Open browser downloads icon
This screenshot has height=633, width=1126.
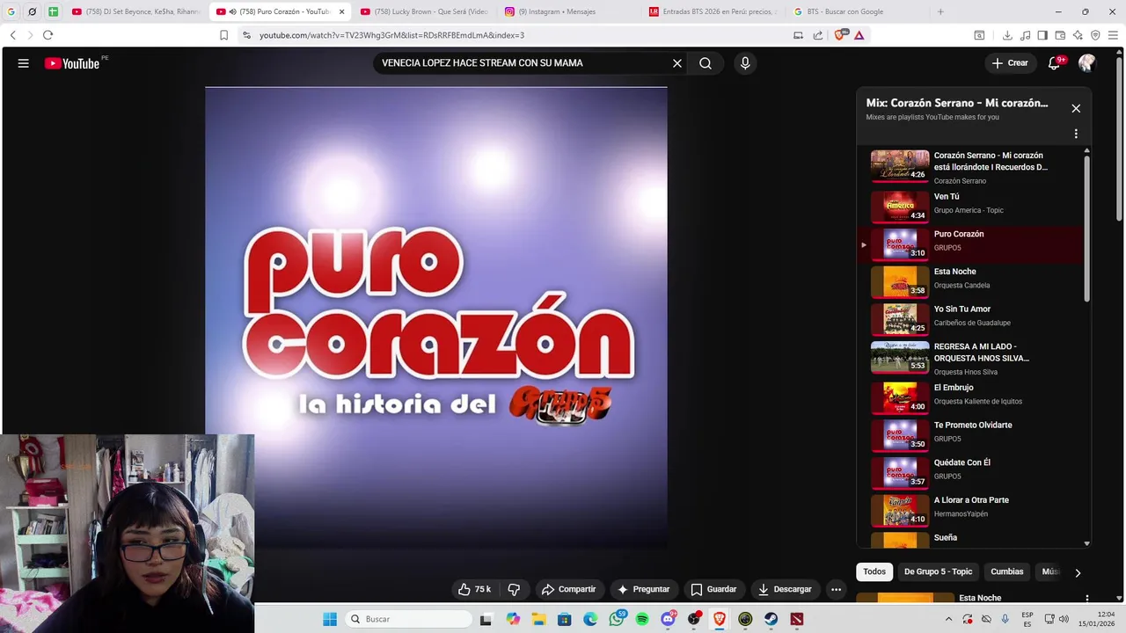1007,35
